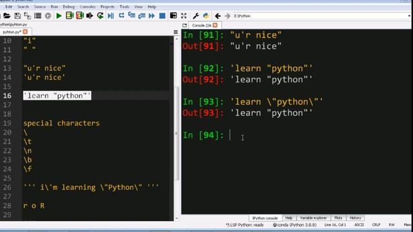This screenshot has height=232, width=413.
Task: Open the Run menu
Action: (54, 6)
